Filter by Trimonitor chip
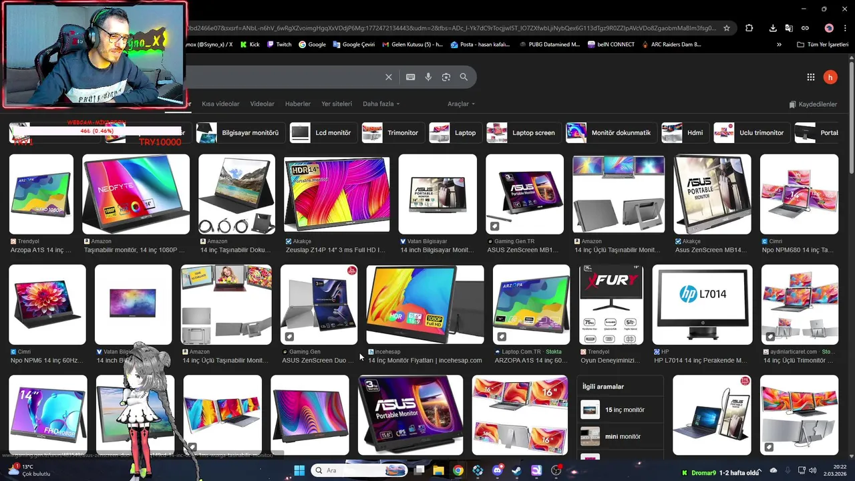The image size is (855, 481). (x=391, y=132)
